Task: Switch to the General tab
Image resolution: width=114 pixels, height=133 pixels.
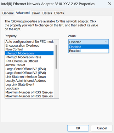Action: (8, 13)
